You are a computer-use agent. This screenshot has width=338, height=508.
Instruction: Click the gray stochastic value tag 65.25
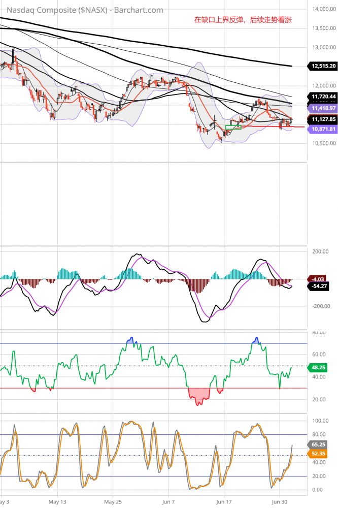point(318,444)
